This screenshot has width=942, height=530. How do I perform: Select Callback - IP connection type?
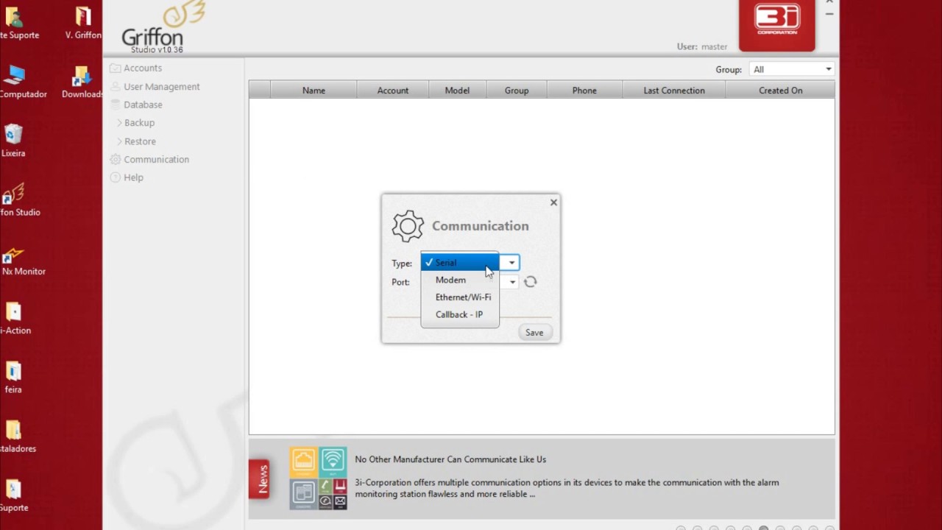click(x=460, y=314)
